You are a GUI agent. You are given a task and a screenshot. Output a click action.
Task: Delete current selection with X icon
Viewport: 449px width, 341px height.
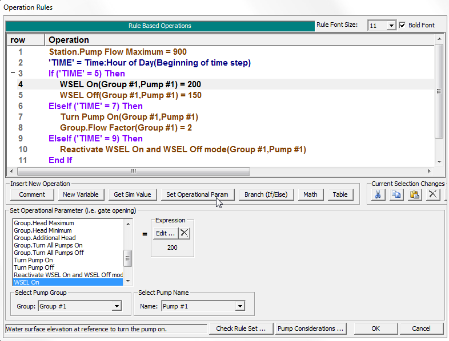[x=433, y=194]
